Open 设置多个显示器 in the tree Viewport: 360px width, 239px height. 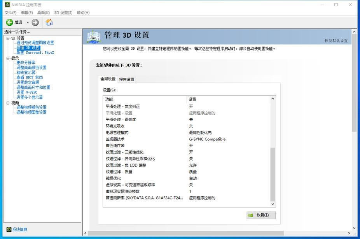30,97
